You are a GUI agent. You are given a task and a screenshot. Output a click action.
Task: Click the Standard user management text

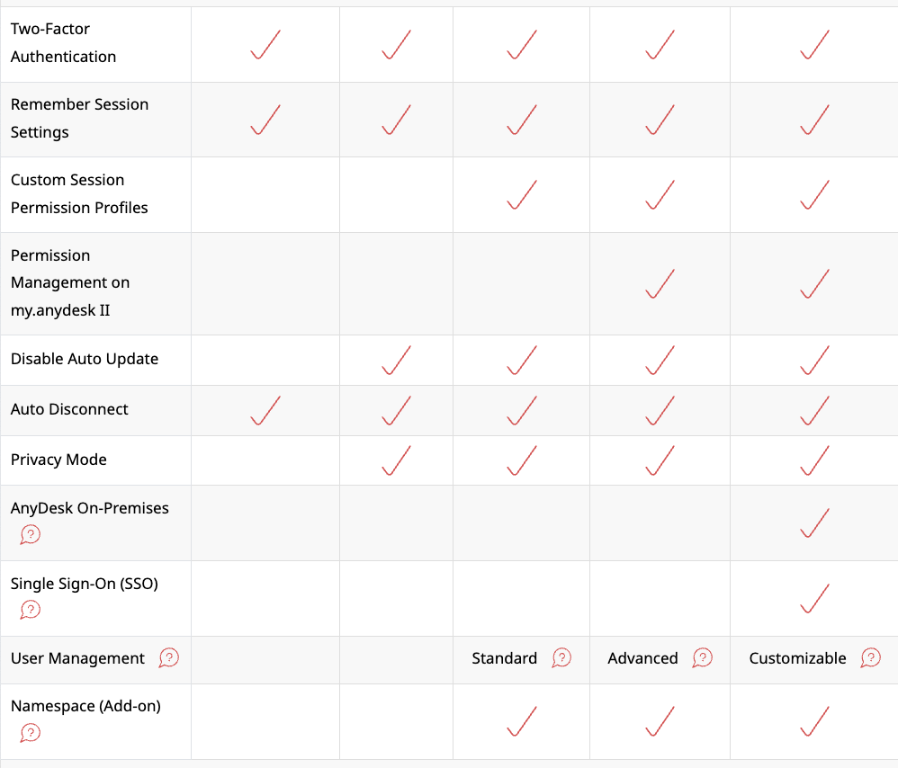pyautogui.click(x=504, y=658)
